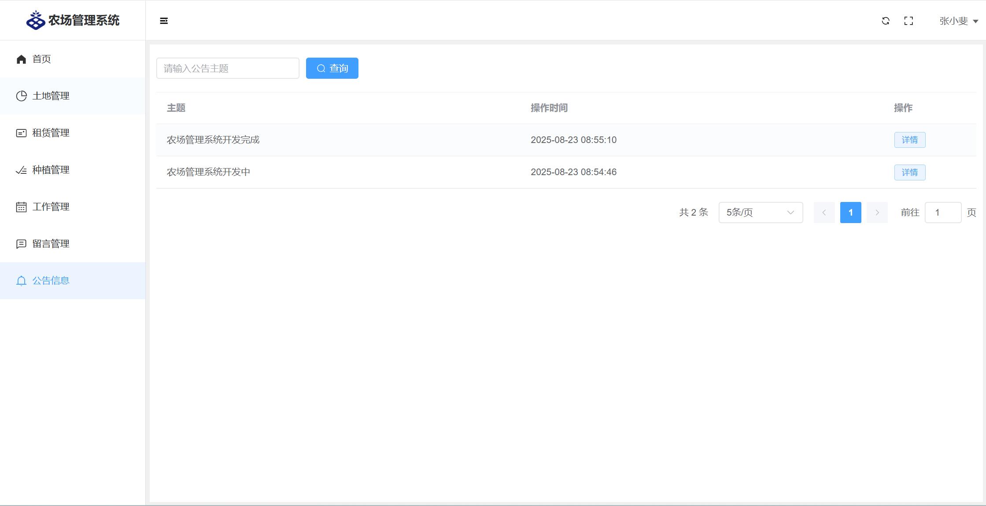The image size is (986, 506).
Task: Click the 租赁管理 card icon
Action: click(x=21, y=133)
